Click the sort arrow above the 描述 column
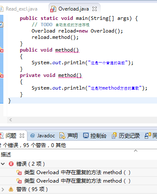Viewport: 157px width, 194px height. click(x=135, y=151)
